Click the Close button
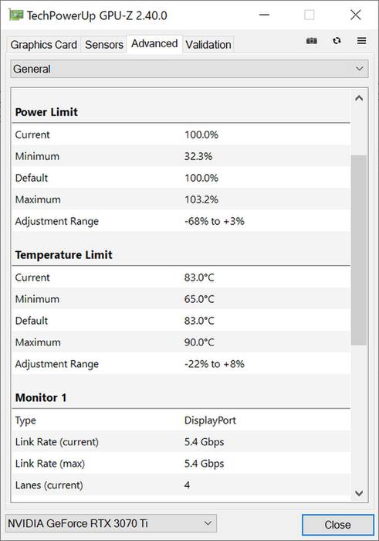Image resolution: width=379 pixels, height=541 pixels. point(337,525)
